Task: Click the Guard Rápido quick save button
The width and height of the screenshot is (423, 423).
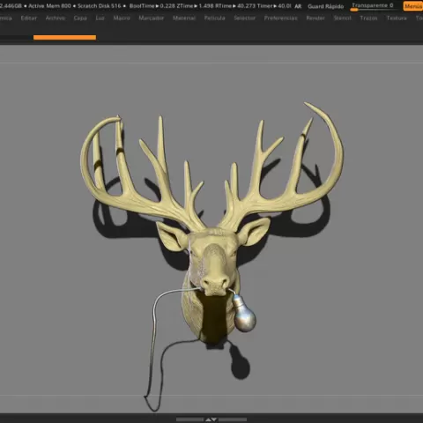Action: click(326, 6)
